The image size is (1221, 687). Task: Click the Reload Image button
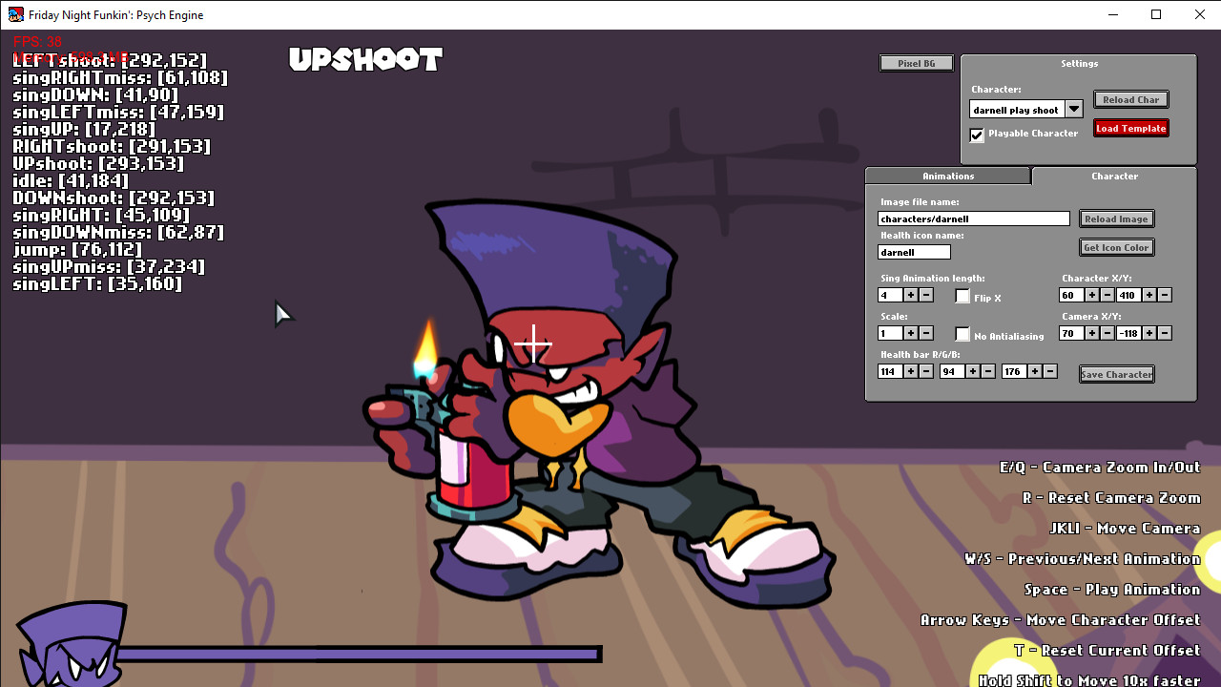pyautogui.click(x=1116, y=219)
